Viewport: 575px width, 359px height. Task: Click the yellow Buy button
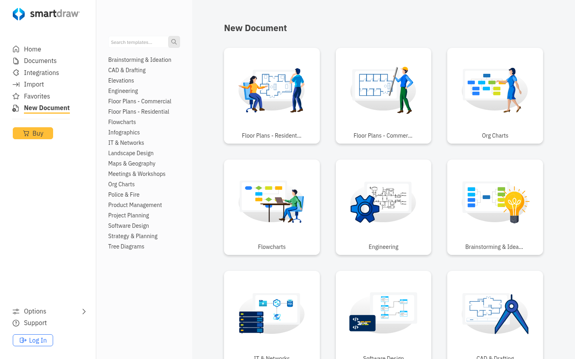coord(33,133)
